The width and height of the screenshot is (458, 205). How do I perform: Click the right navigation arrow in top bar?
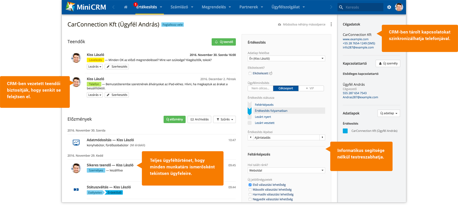pos(331,7)
